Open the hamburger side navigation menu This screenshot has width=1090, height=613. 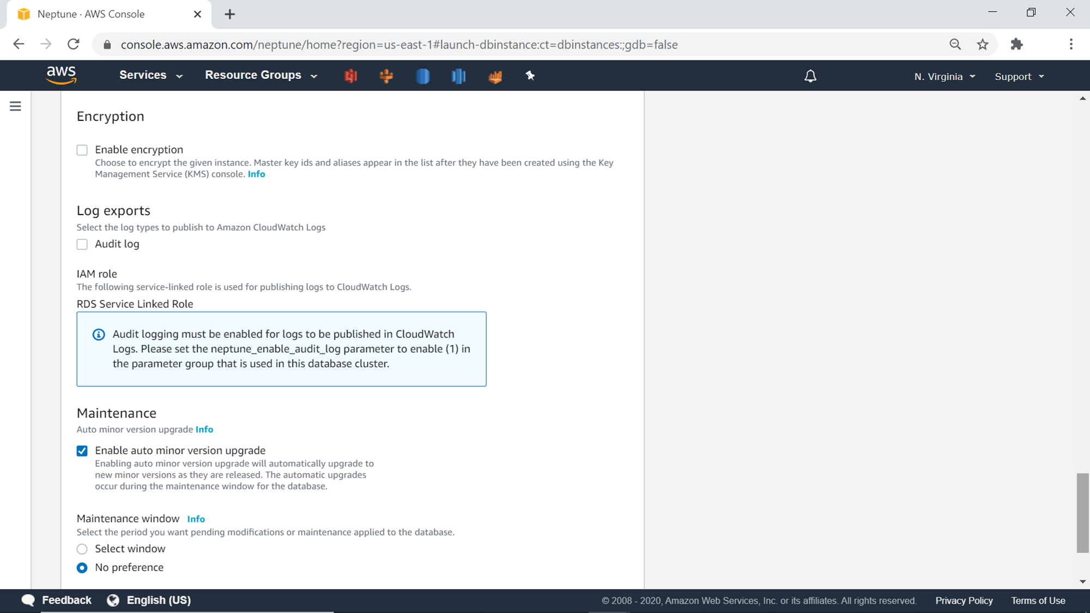tap(15, 106)
